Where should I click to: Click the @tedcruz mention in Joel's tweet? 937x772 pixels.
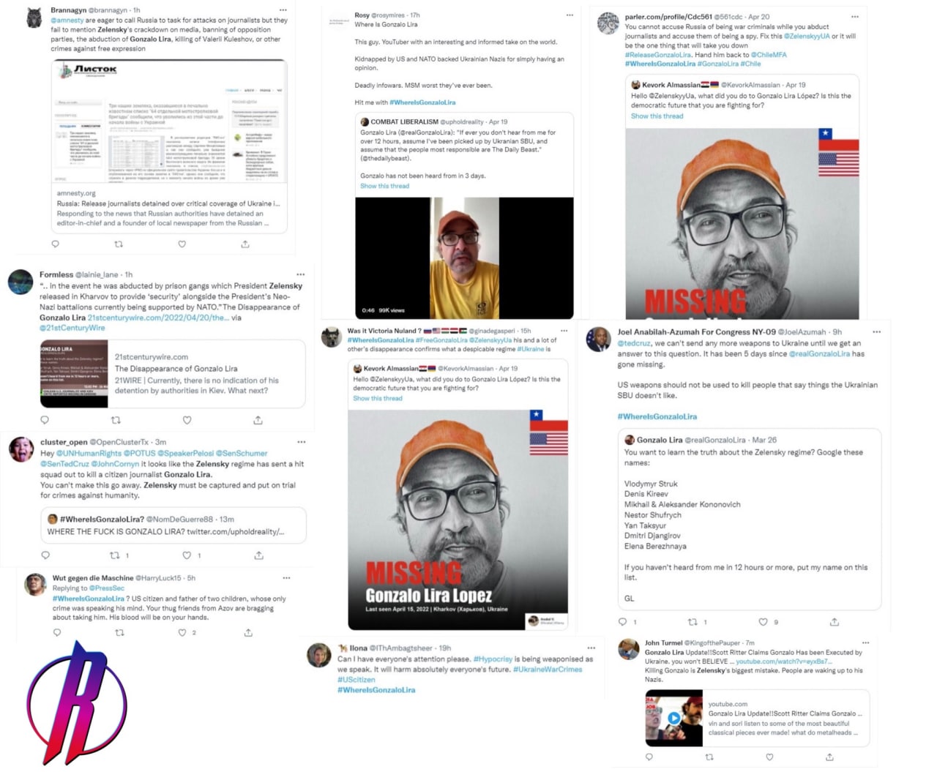[x=634, y=343]
